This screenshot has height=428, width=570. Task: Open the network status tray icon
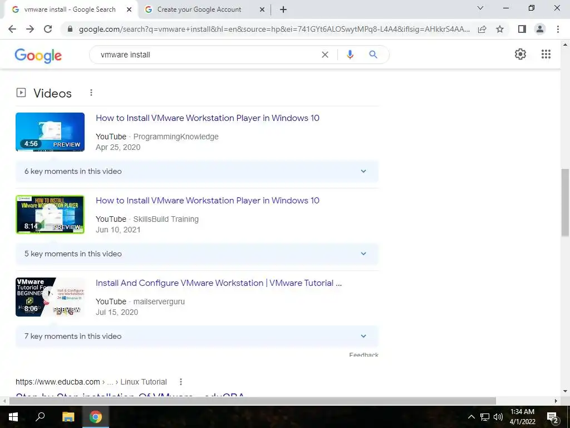(485, 417)
